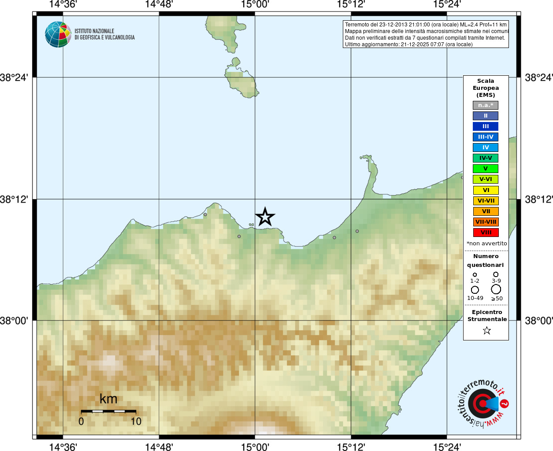Click the intensity IV legend swatch

tap(486, 148)
